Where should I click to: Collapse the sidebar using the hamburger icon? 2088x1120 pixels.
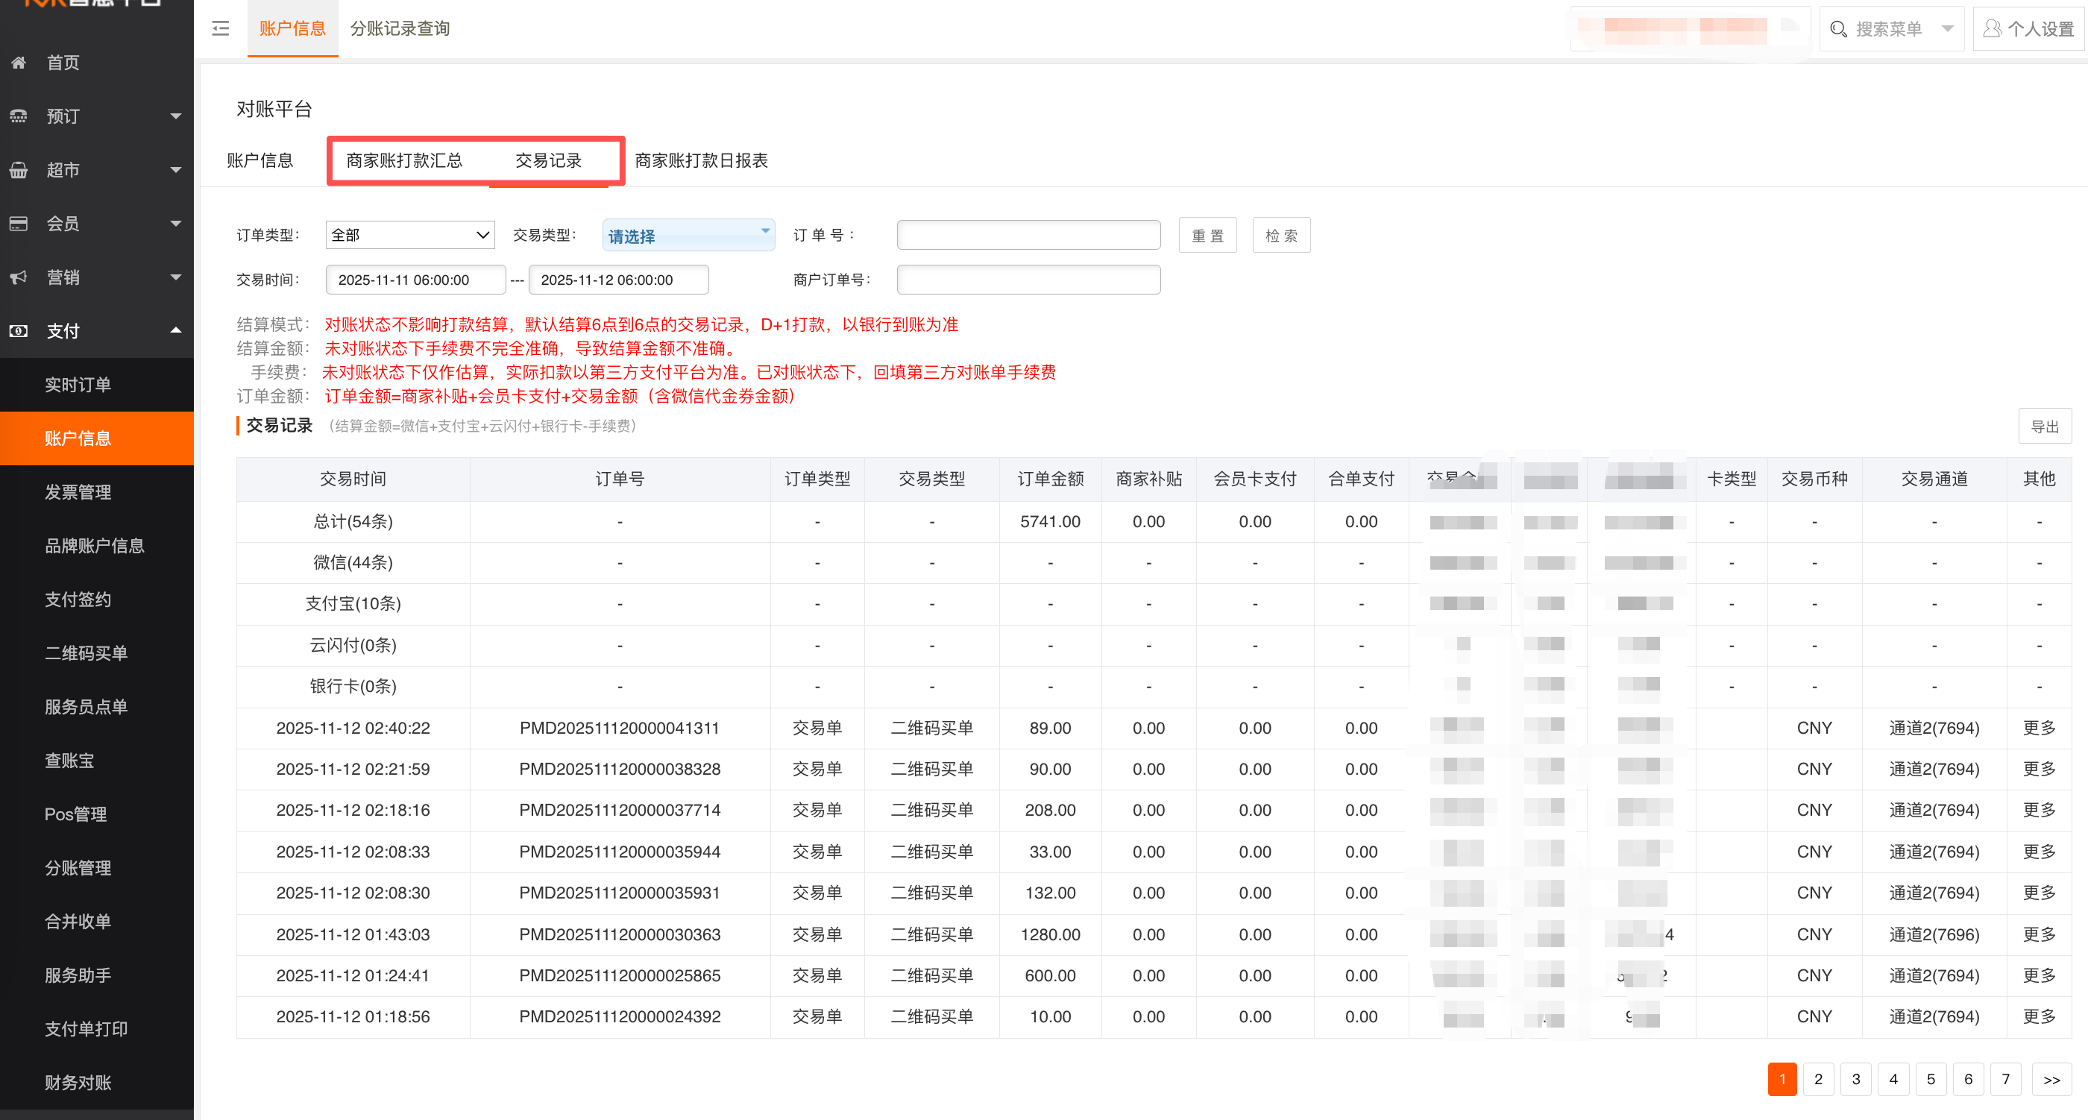(x=220, y=28)
